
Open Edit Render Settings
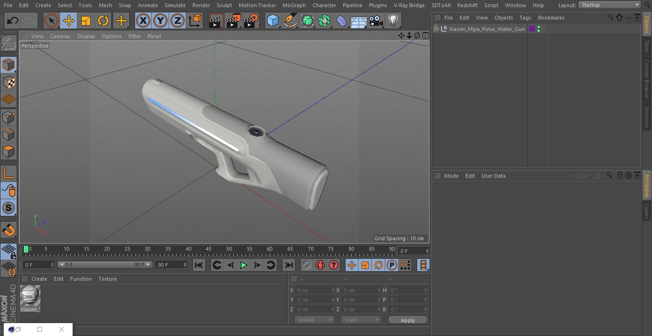click(251, 20)
